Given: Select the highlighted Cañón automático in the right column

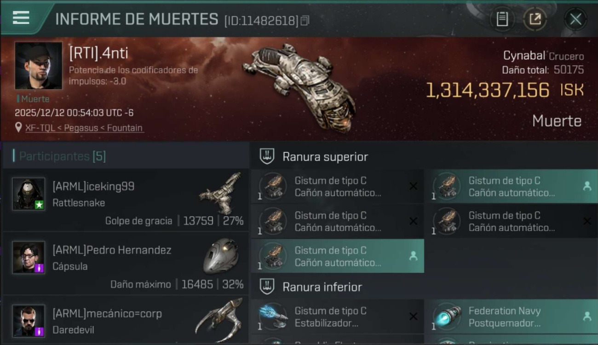Looking at the screenshot, I should point(511,186).
